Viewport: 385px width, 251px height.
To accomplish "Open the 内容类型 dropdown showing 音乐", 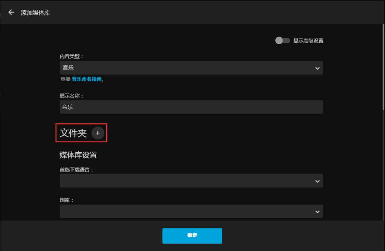I will pyautogui.click(x=191, y=68).
